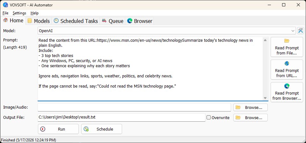Screen dimensions: 306x143
Task: Switch to the Browser tab
Action: coord(140,21)
